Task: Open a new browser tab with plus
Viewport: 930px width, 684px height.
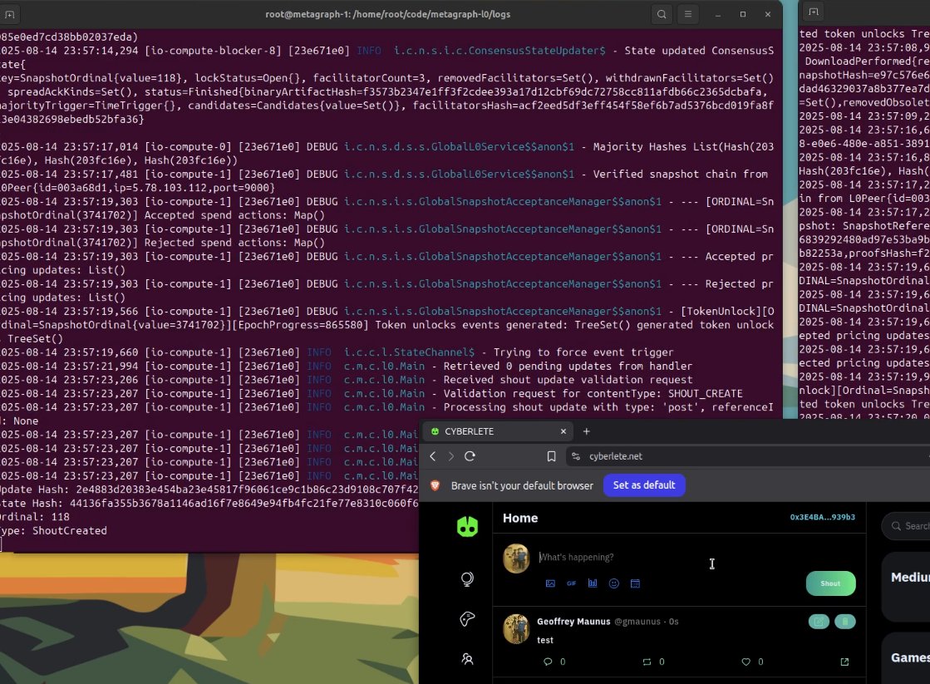Action: pos(587,431)
